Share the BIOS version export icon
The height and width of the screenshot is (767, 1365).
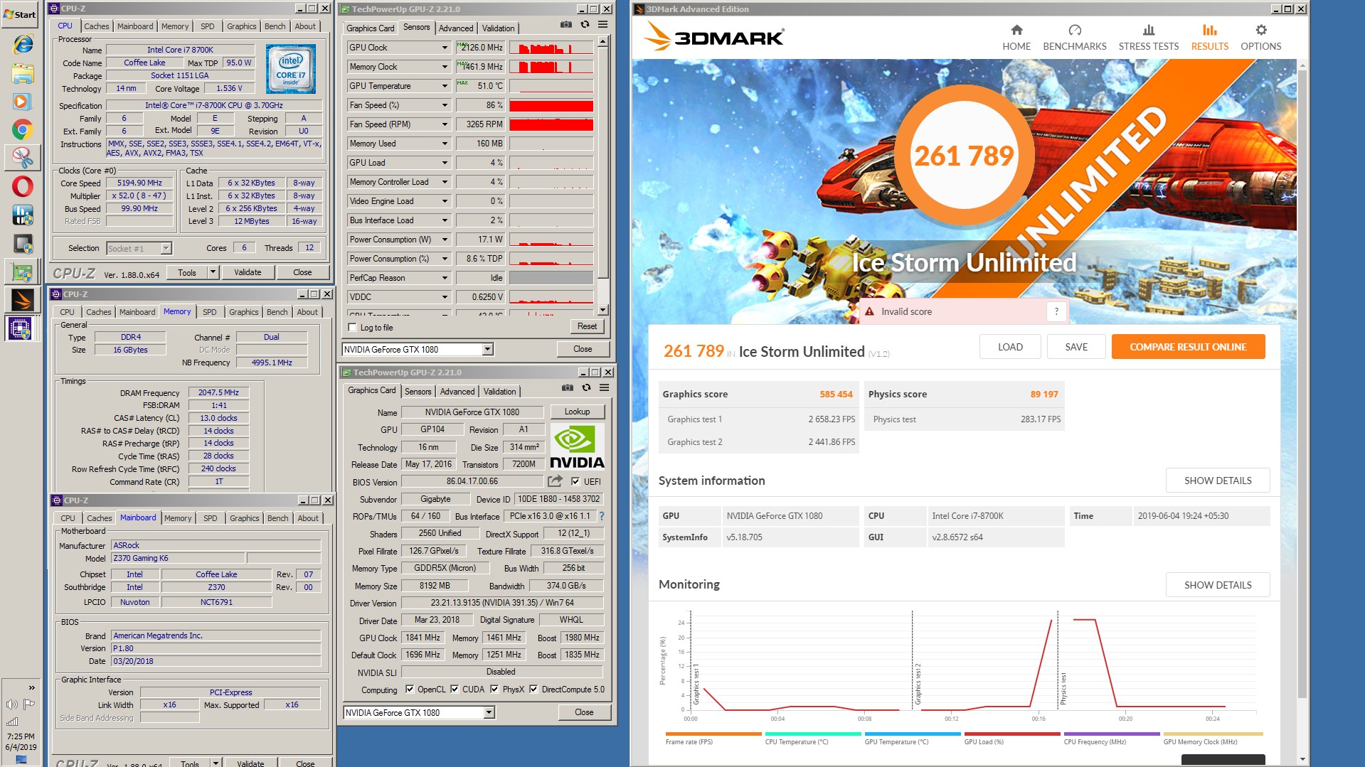[555, 481]
